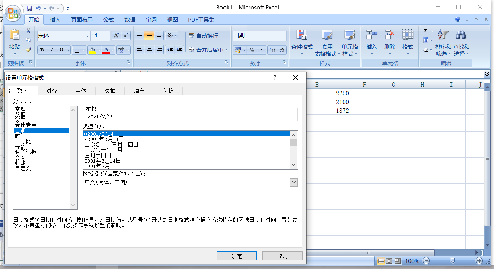Switch to 对齐 tab in dialog
The image size is (494, 269).
pos(52,91)
